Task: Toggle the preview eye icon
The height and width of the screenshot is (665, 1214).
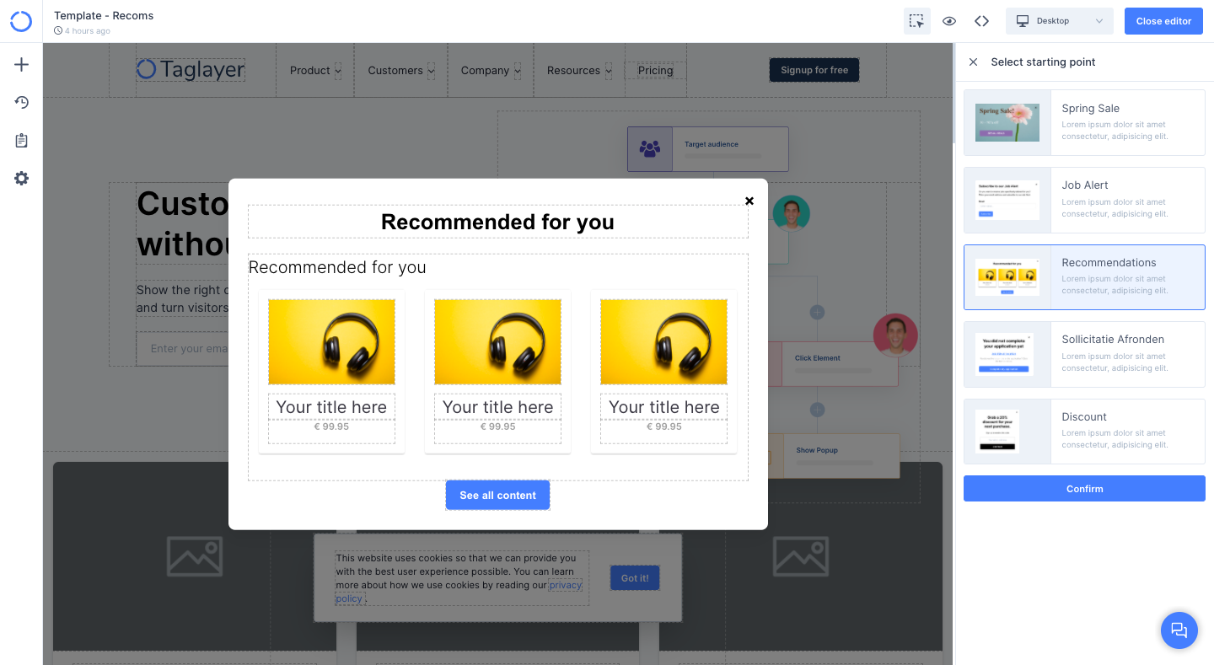Action: 949,21
